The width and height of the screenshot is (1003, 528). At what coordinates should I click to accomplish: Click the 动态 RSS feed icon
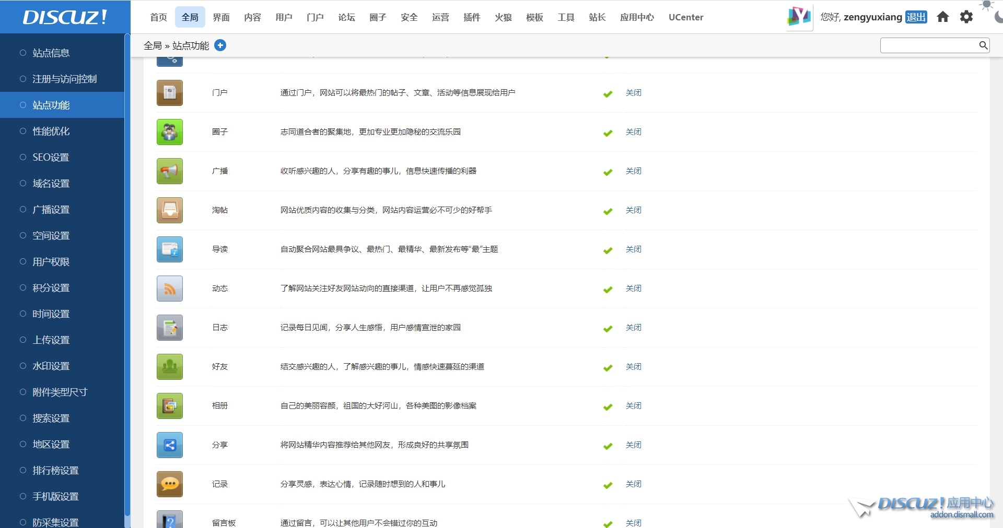click(169, 289)
